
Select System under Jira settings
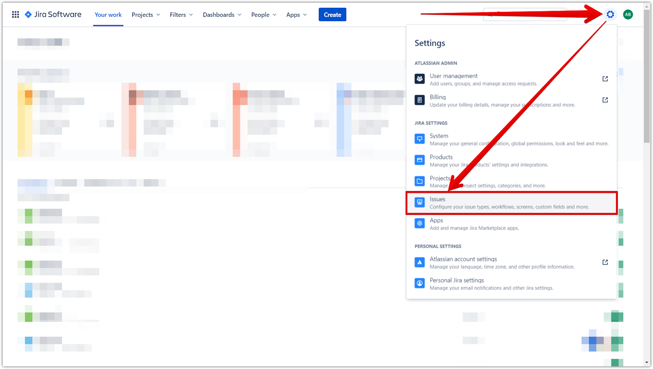pyautogui.click(x=511, y=139)
